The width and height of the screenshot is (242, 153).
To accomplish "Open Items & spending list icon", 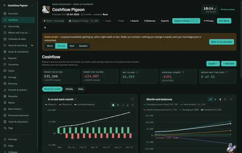I will (x=5, y=45).
